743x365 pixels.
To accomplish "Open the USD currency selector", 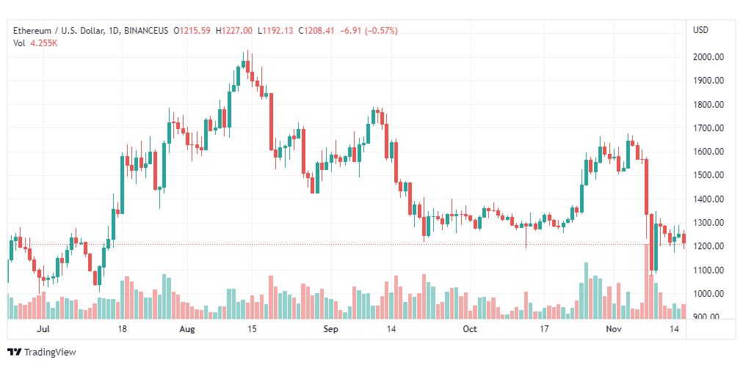I will coord(700,30).
